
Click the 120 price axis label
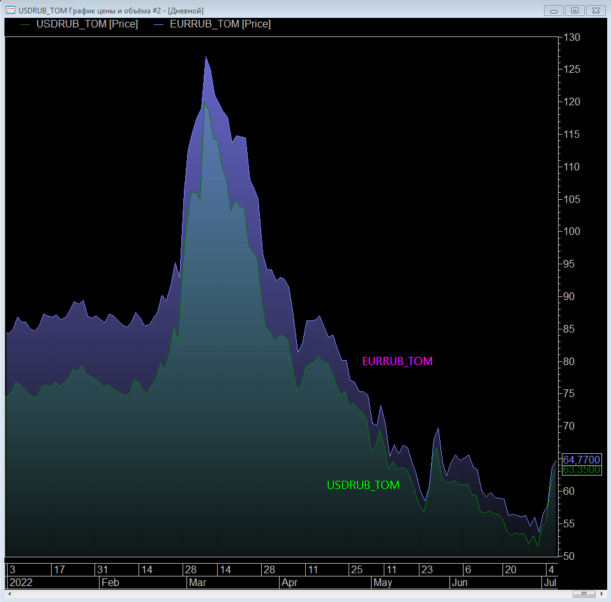[x=571, y=102]
